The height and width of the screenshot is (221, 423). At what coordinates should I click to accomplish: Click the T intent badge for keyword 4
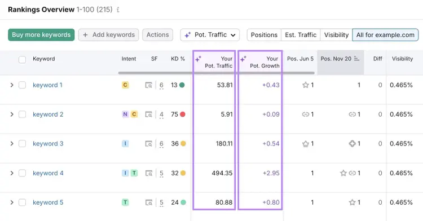(x=134, y=173)
